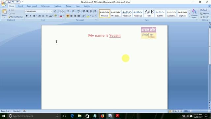This screenshot has height=119, width=211.
Task: Open Adobe Reader from taskbar
Action: tap(117, 116)
